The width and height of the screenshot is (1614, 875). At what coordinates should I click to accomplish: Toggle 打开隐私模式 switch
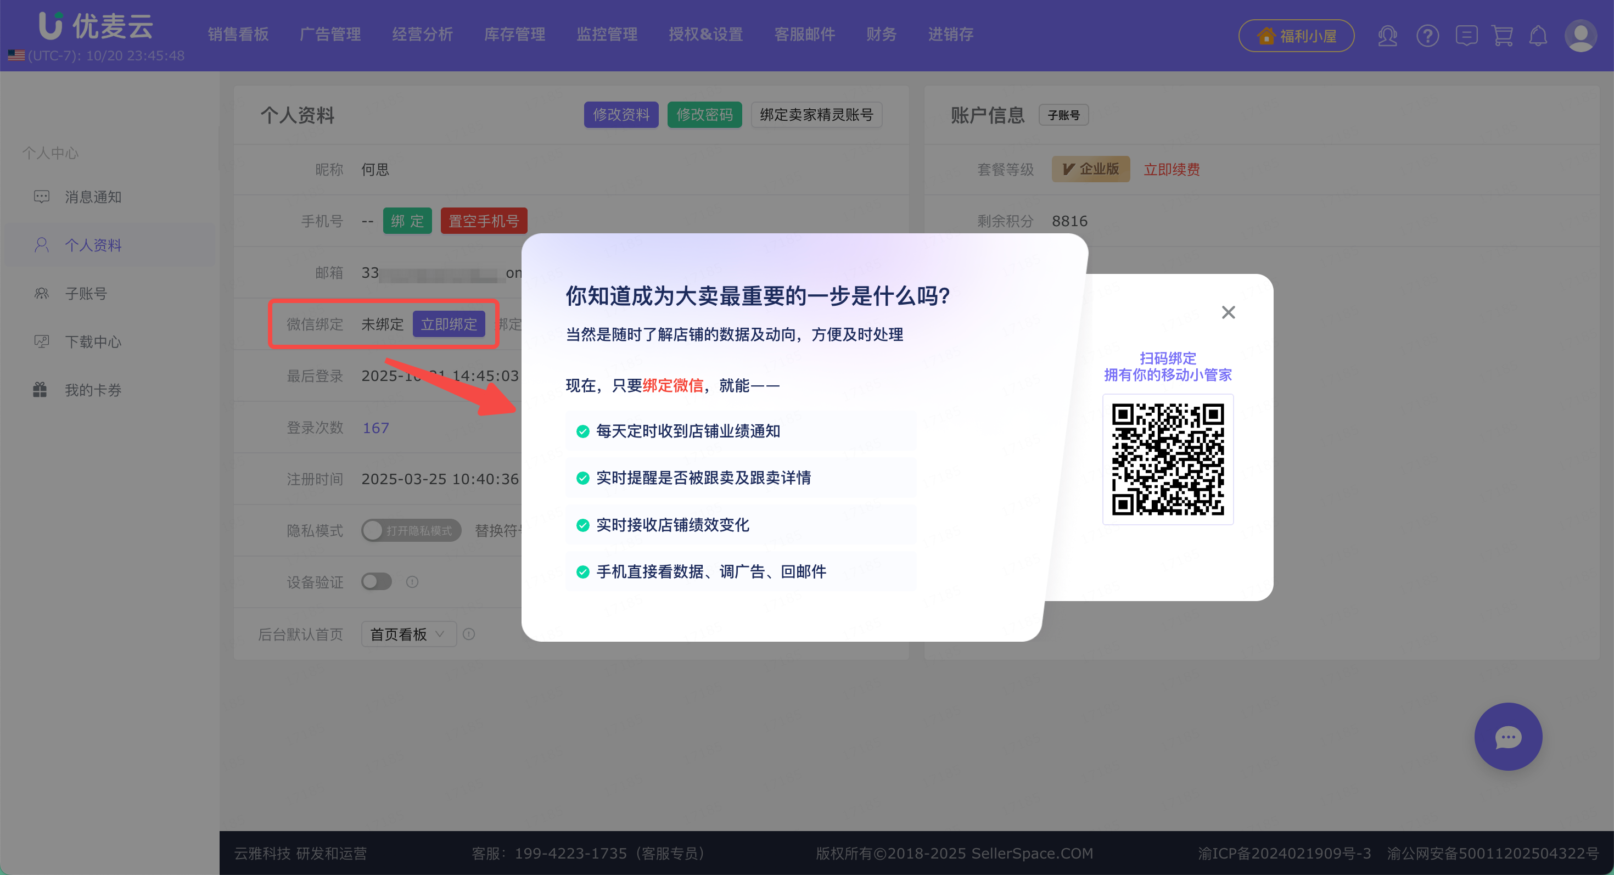pyautogui.click(x=411, y=530)
